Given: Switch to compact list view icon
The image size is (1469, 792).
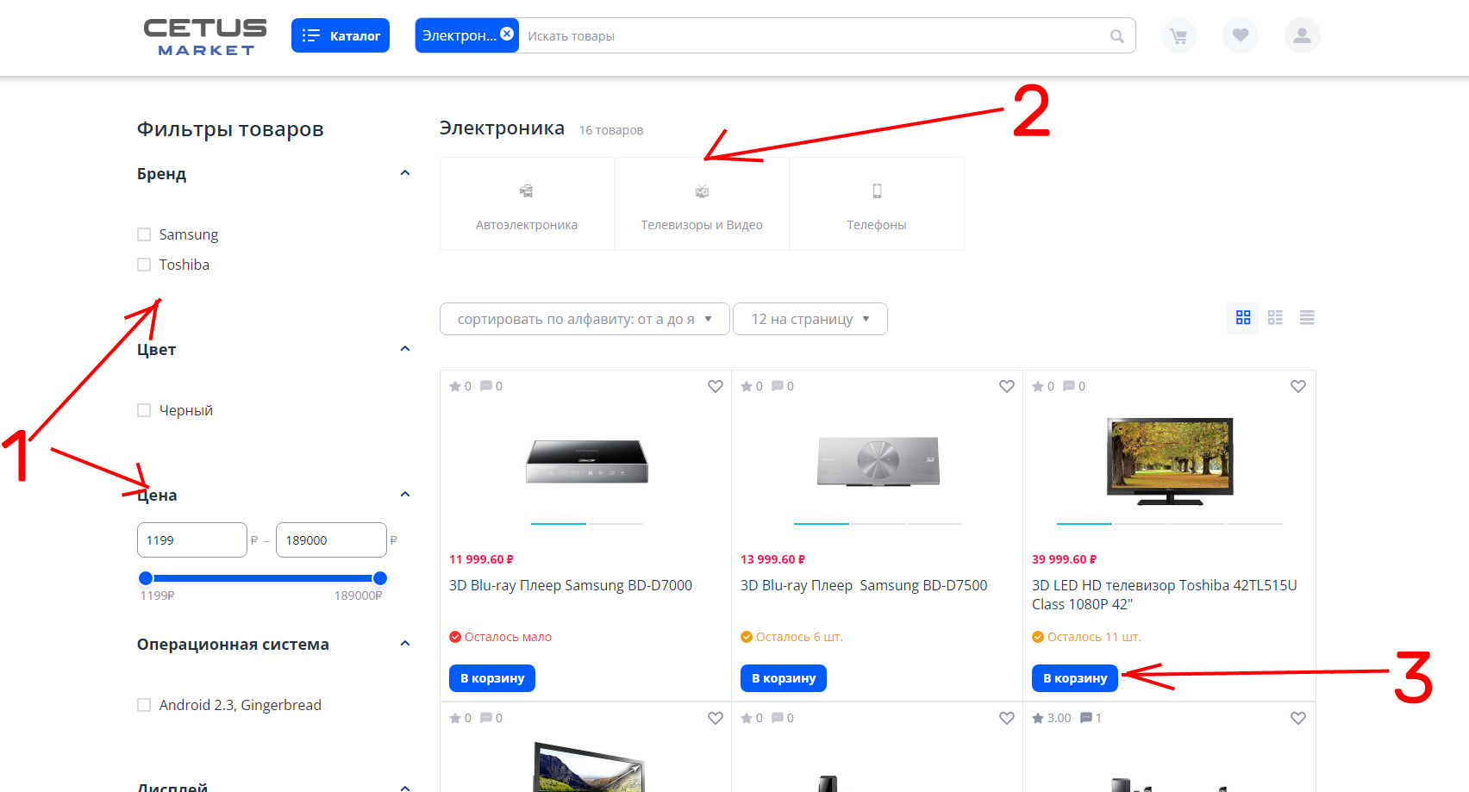Looking at the screenshot, I should (x=1307, y=318).
